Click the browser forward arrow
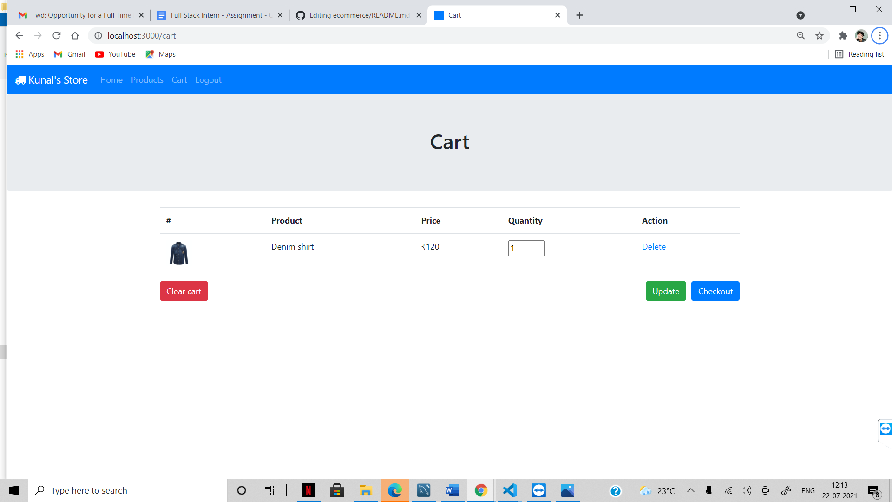This screenshot has height=502, width=892. pyautogui.click(x=38, y=35)
